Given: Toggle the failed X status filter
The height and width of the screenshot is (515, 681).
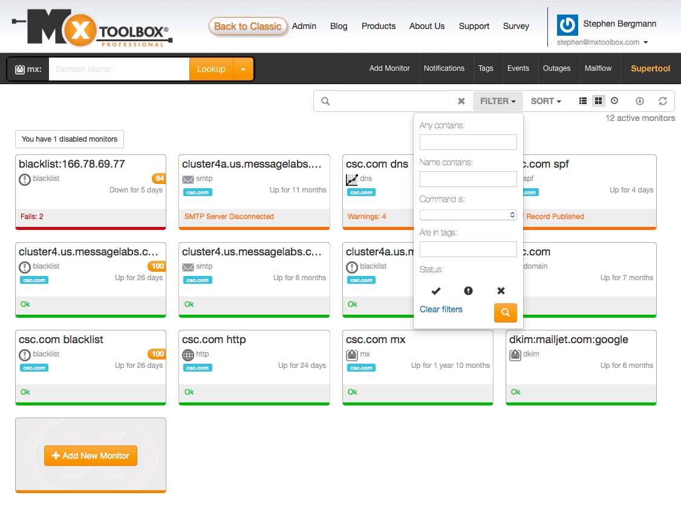Looking at the screenshot, I should [501, 290].
